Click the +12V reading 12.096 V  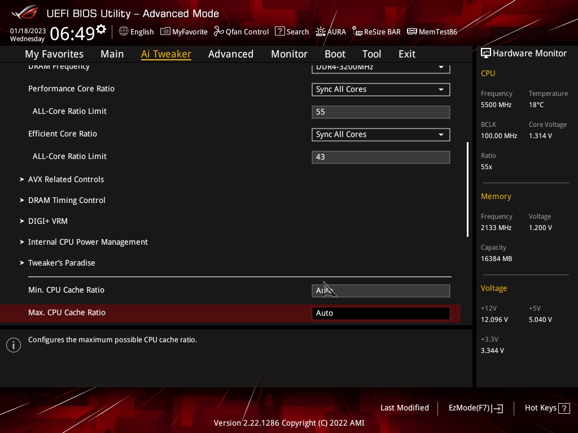click(494, 320)
